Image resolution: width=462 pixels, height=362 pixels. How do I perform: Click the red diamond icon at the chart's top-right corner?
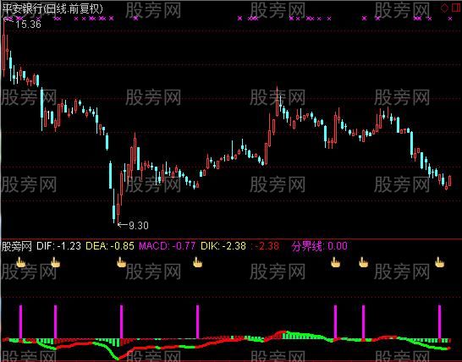444,8
